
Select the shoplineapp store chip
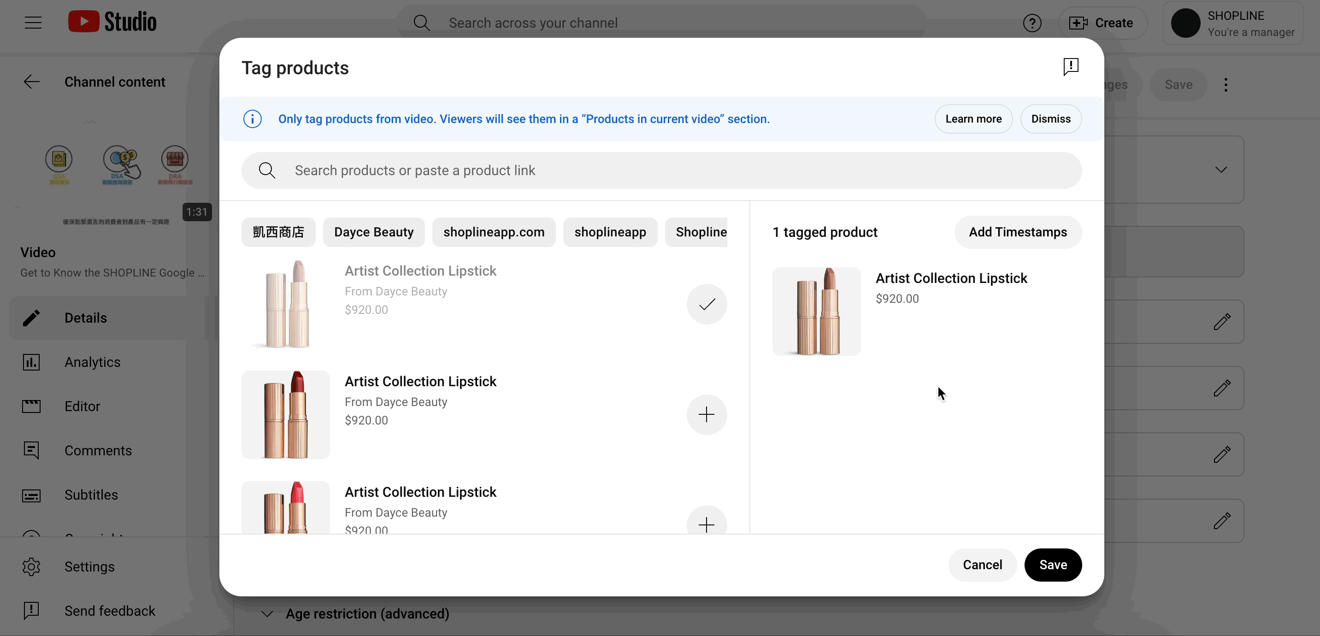[610, 232]
